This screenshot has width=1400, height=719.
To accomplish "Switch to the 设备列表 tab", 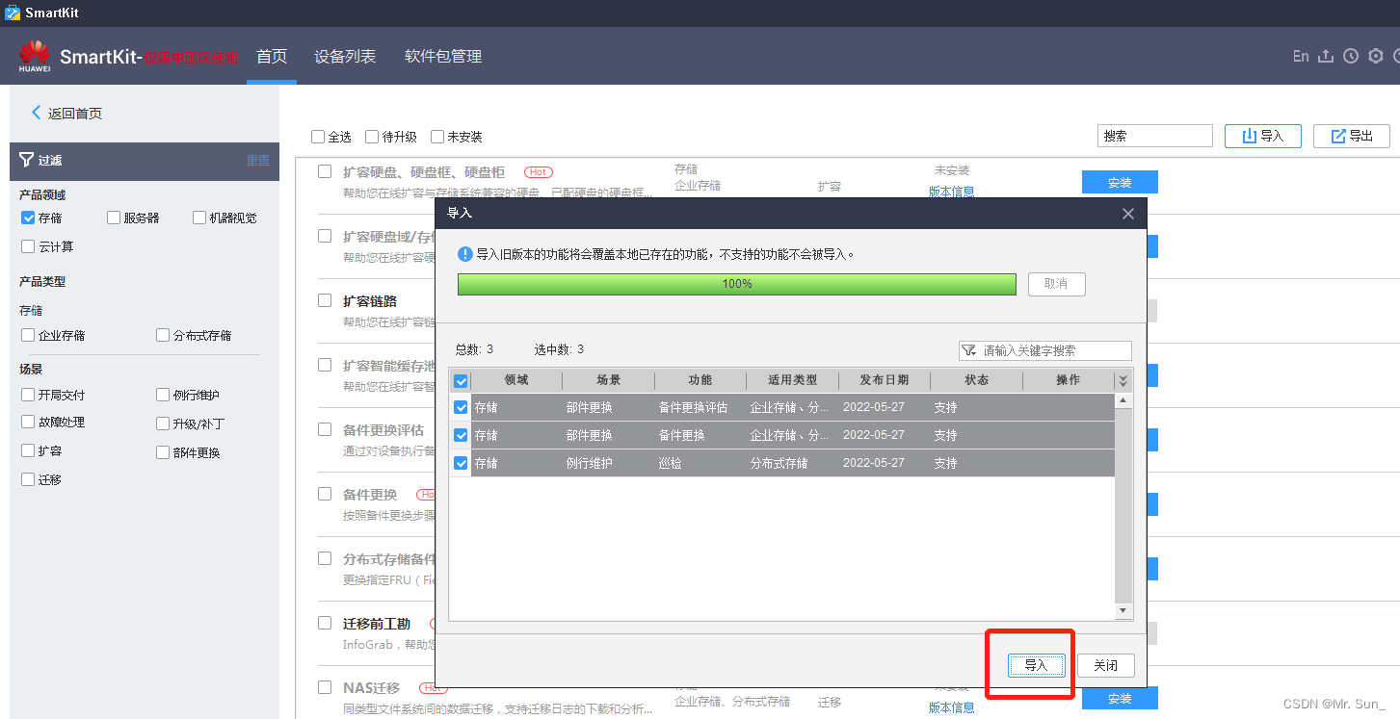I will (344, 56).
